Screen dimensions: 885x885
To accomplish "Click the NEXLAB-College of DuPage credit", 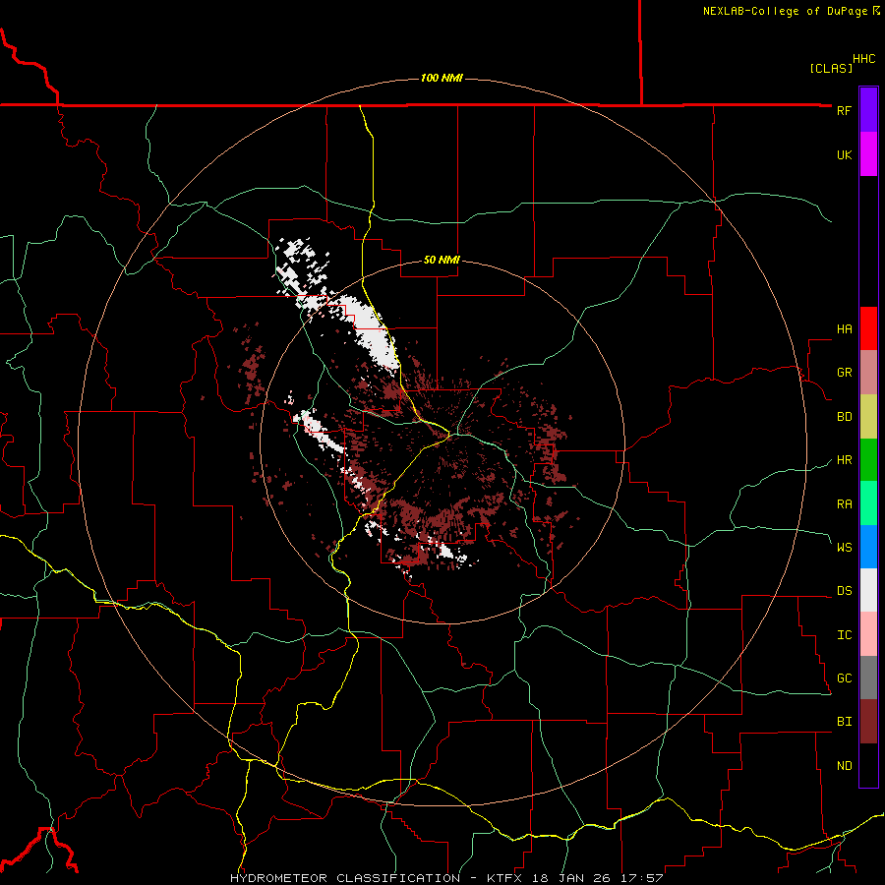I will pos(785,11).
